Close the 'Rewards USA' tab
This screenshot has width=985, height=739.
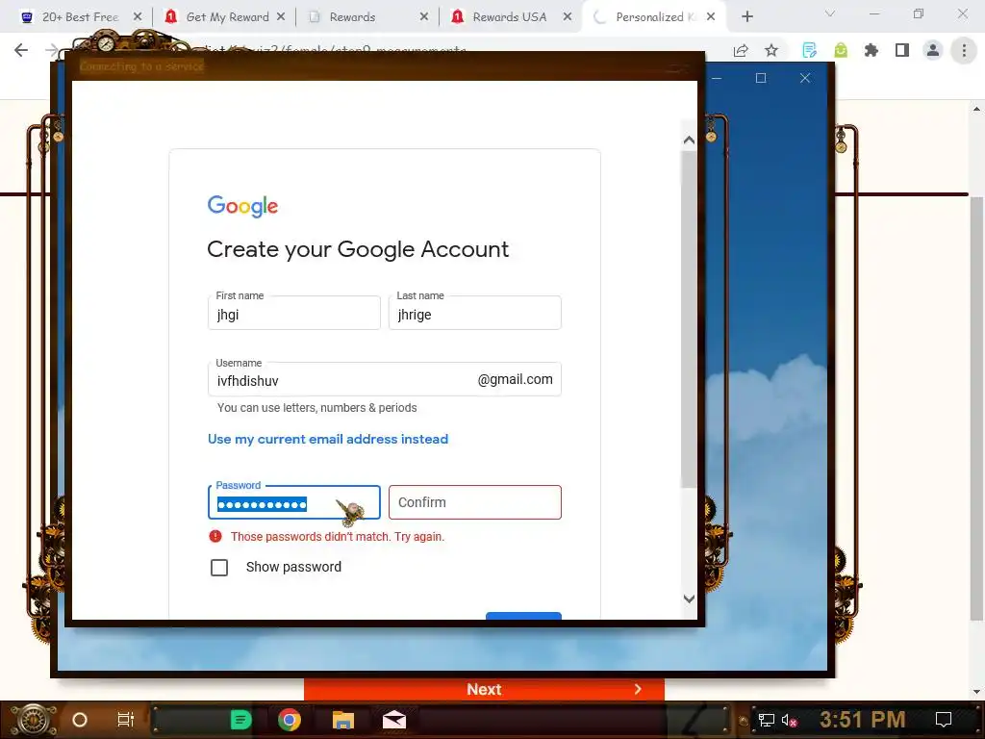tap(568, 17)
